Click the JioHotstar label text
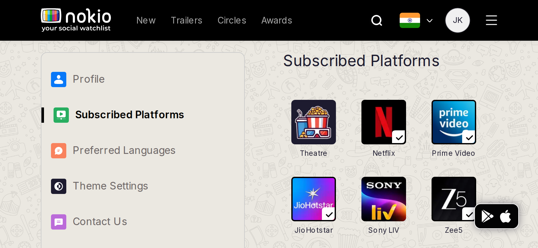 pyautogui.click(x=314, y=230)
